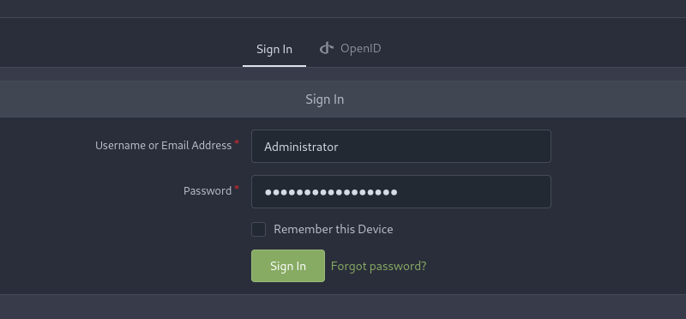The image size is (686, 319).
Task: Switch to the OpenID tab
Action: (350, 48)
